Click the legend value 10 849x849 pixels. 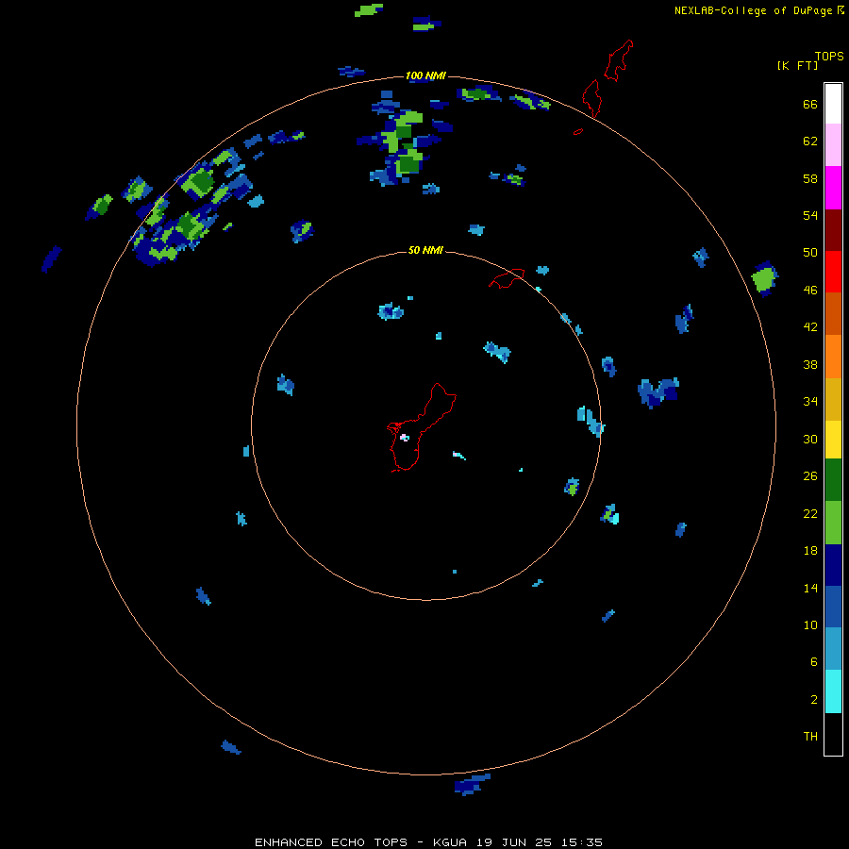[x=810, y=624]
